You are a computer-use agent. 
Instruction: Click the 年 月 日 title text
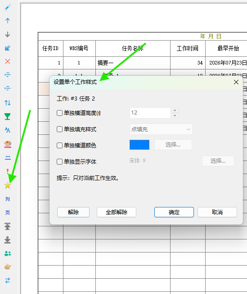pyautogui.click(x=211, y=36)
